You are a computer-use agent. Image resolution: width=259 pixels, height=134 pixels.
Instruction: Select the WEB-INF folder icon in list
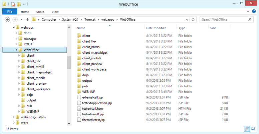pos(79,92)
